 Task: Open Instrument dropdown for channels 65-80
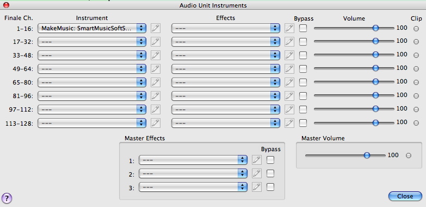[x=92, y=82]
